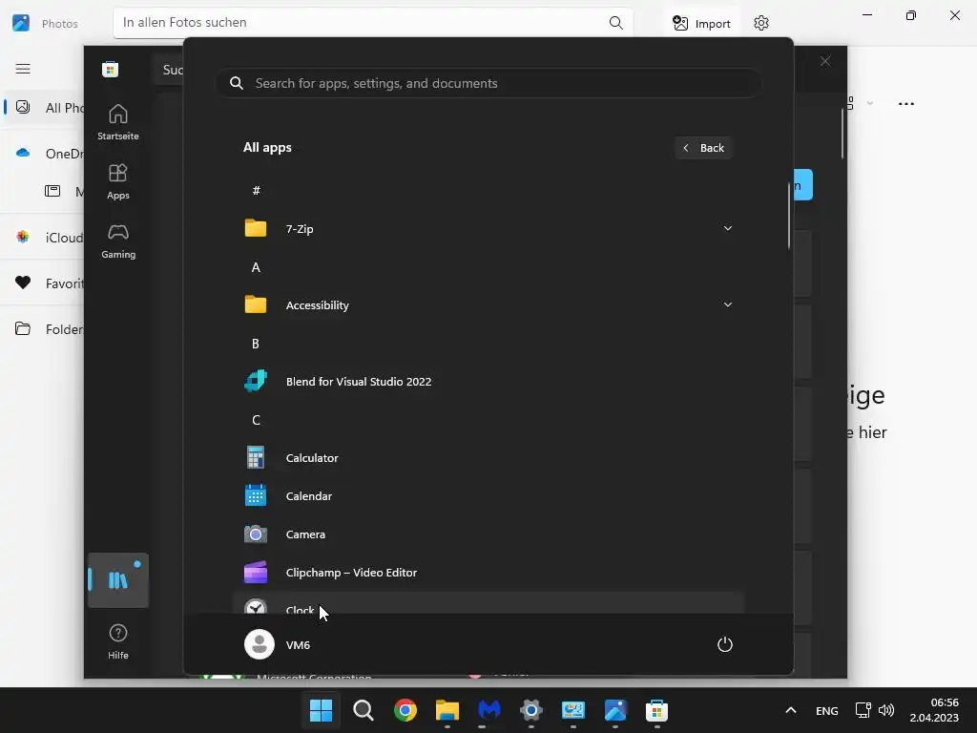
Task: Open the VM6 user account menu
Action: click(278, 644)
